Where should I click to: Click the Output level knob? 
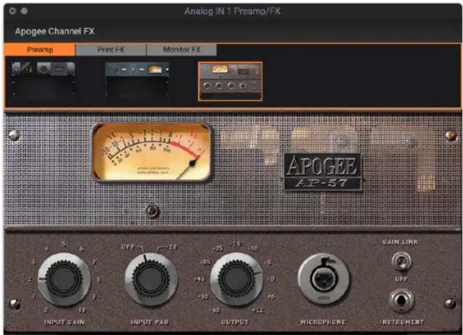[236, 279]
